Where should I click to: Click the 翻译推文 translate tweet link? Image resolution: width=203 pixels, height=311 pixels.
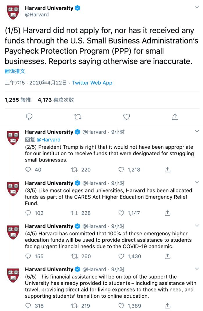click(x=15, y=71)
